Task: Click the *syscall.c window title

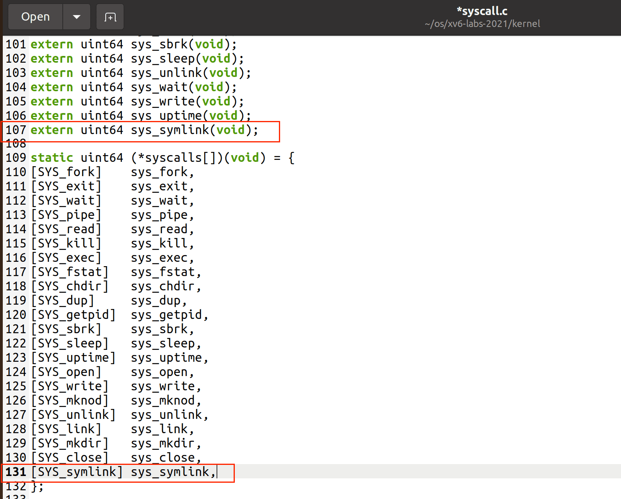Action: 482,11
